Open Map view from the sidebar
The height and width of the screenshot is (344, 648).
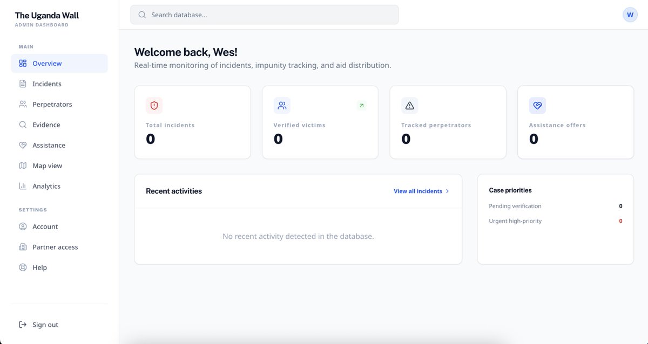(48, 166)
